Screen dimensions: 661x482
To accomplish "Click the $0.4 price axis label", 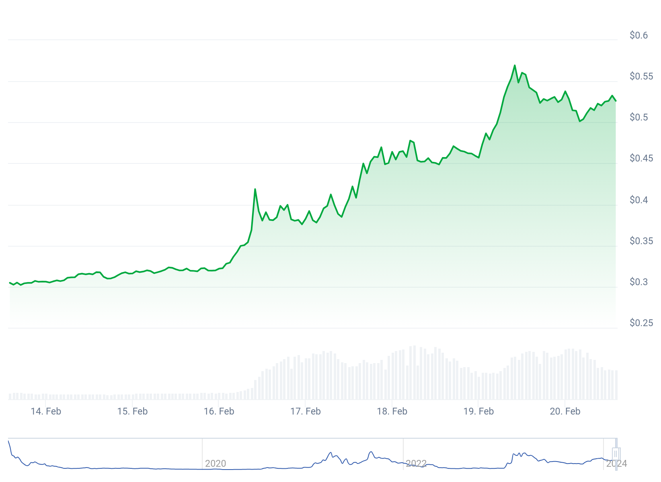I will click(638, 200).
